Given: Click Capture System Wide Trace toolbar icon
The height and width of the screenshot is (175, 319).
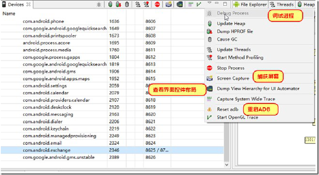Looking at the screenshot, I should 190,4.
